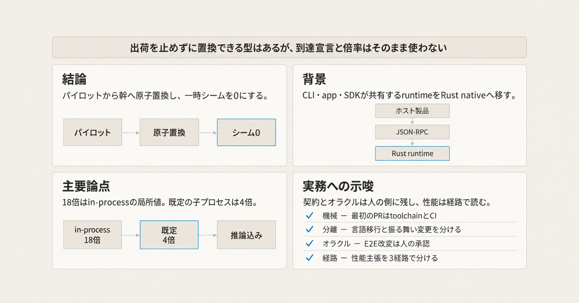Image resolution: width=579 pixels, height=303 pixels.
Task: Click the checkmark beside 経路 row
Action: tap(310, 258)
